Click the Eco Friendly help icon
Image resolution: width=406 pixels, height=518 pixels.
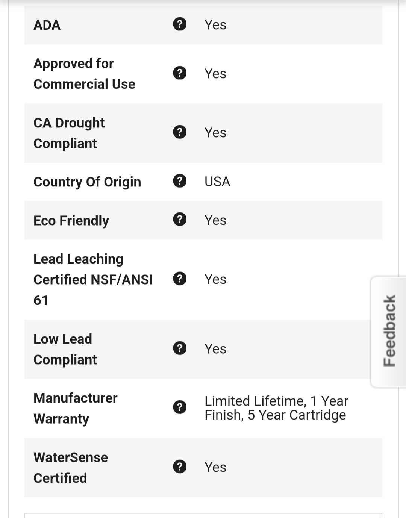(x=180, y=219)
